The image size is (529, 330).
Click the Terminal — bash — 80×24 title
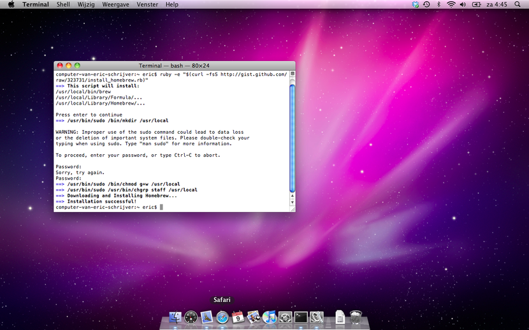(x=174, y=66)
